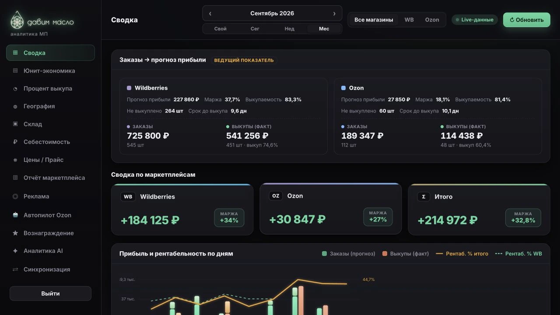Click Wildberries profit +184 125 ₽
The image size is (560, 315).
coord(150,220)
